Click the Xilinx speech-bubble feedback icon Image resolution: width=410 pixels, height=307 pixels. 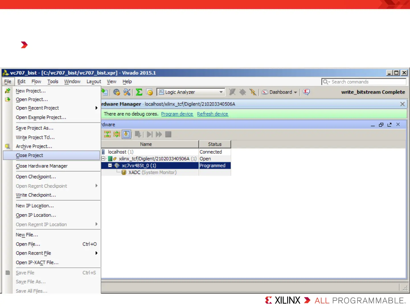click(306, 92)
